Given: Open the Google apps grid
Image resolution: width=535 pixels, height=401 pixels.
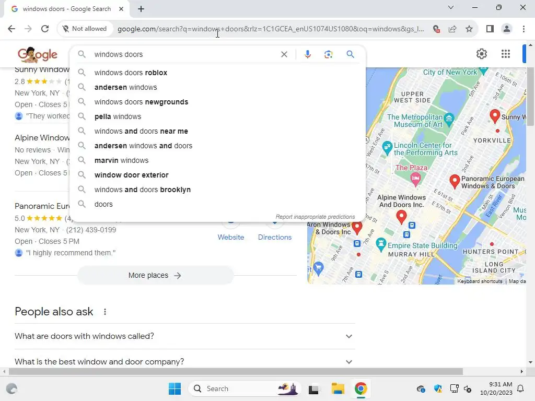Looking at the screenshot, I should click(506, 54).
